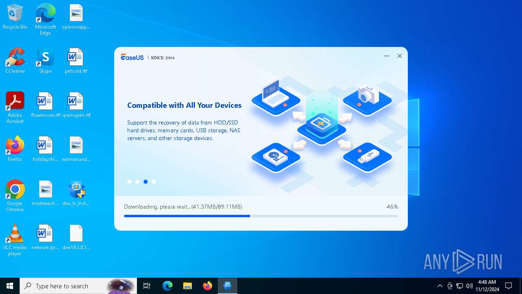Open the VLC media player shortcut
The height and width of the screenshot is (294, 522).
point(15,240)
